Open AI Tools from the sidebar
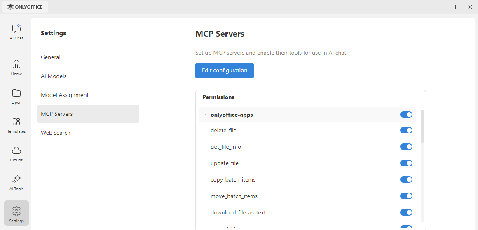 click(16, 183)
